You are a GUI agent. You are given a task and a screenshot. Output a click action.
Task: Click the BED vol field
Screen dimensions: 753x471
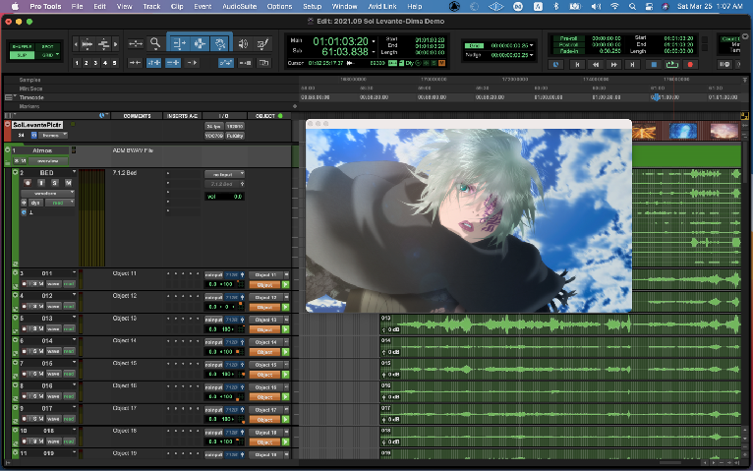point(224,197)
